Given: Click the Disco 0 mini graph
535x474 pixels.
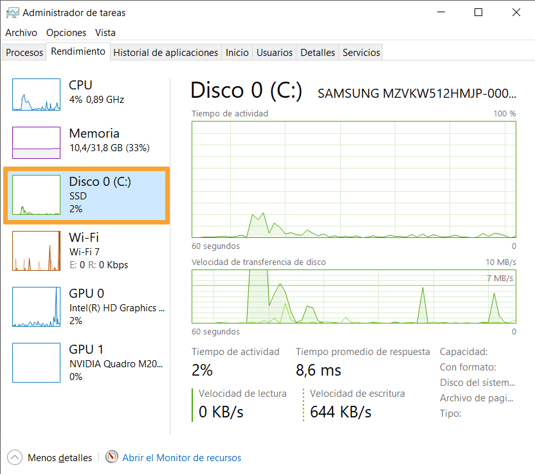Looking at the screenshot, I should [36, 195].
